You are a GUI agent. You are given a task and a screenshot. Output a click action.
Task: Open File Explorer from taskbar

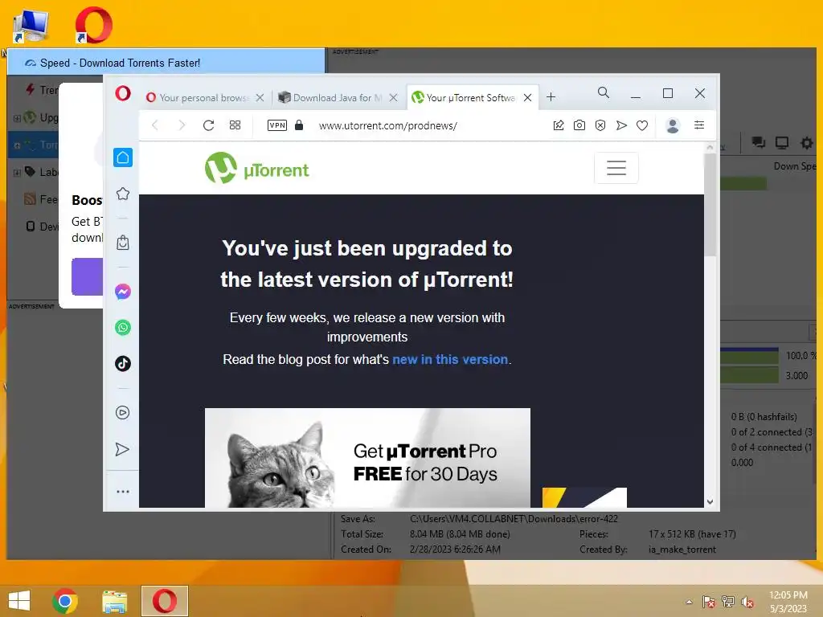click(x=114, y=601)
